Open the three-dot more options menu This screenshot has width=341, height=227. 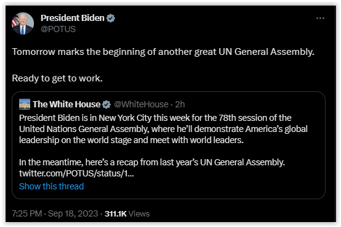(x=320, y=19)
